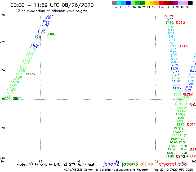The width and height of the screenshot is (196, 172).
Task: Click the red 0311 time marker
Action: coord(191,125)
